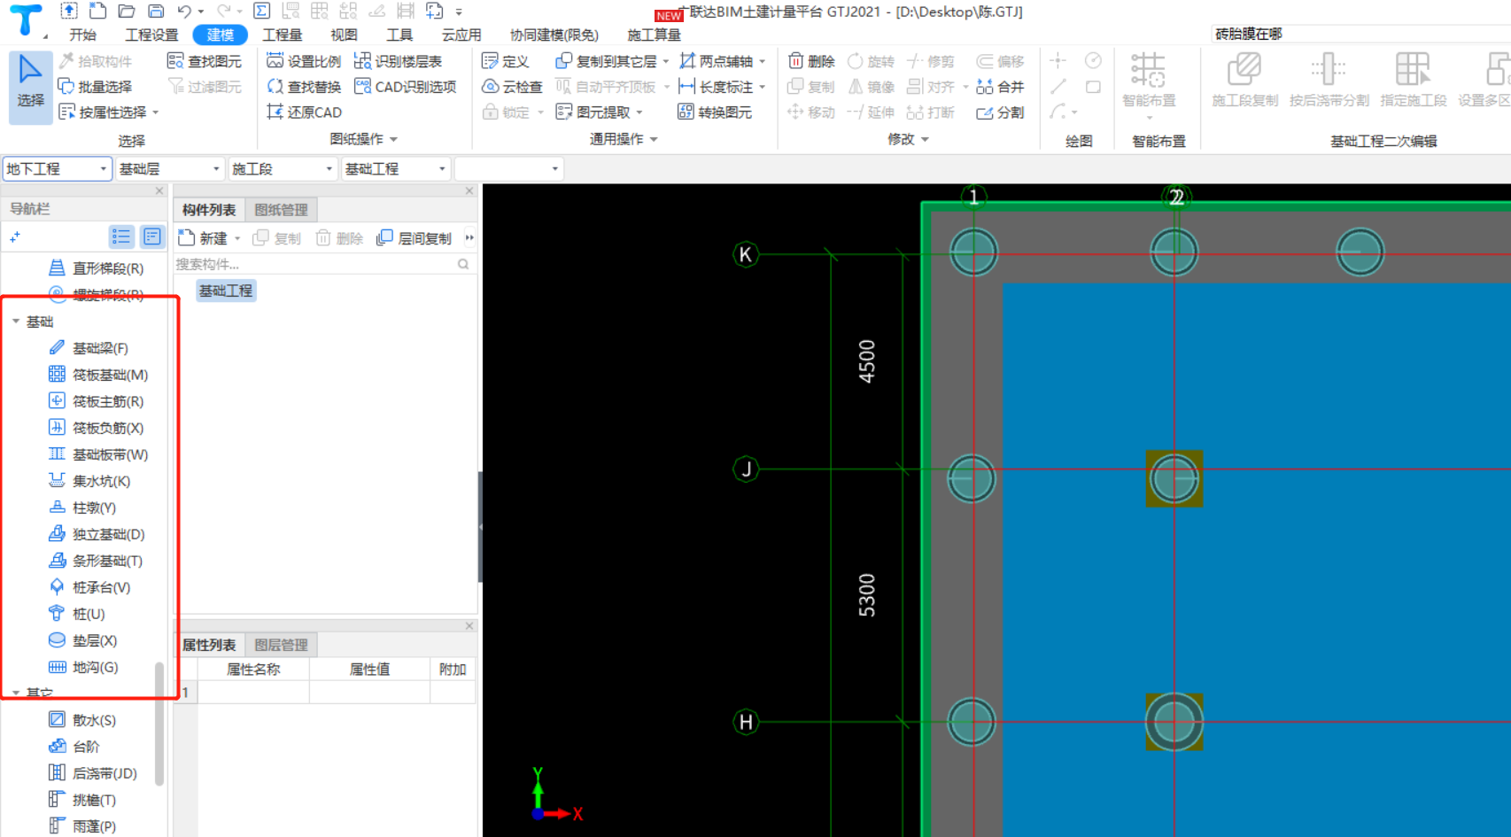
Task: Switch to 图层管理 tab
Action: pos(281,645)
